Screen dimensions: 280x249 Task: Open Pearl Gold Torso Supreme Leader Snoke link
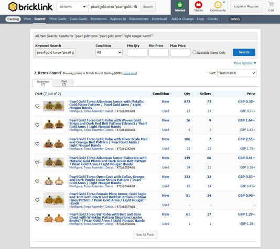107,218
